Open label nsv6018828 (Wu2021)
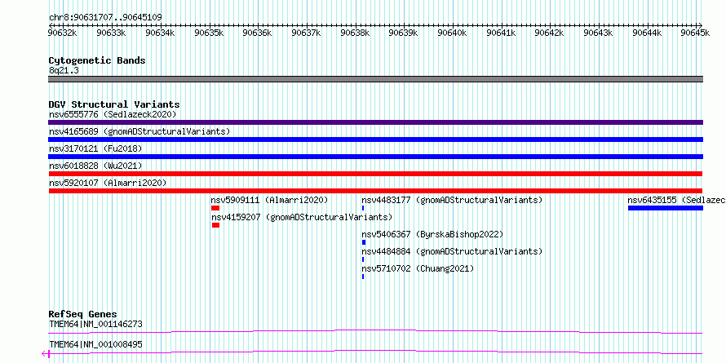Screen dimensions: 726x363 coord(95,166)
